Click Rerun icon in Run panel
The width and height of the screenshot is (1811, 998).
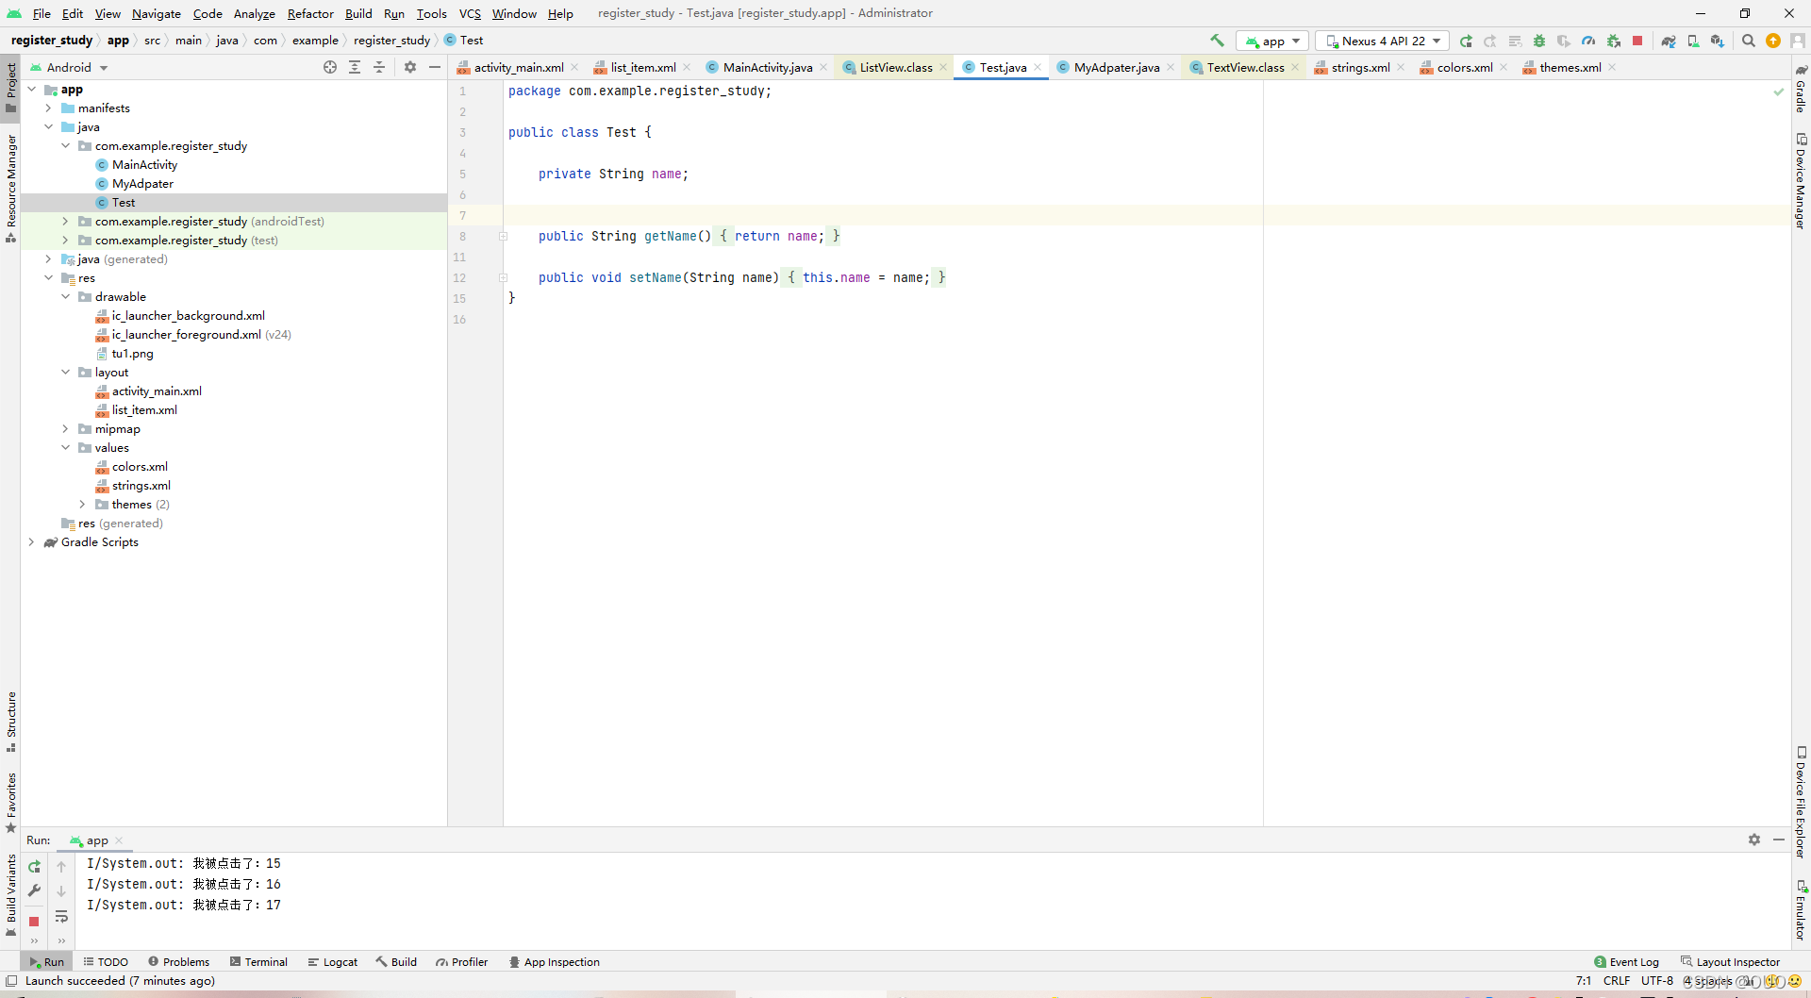click(34, 866)
